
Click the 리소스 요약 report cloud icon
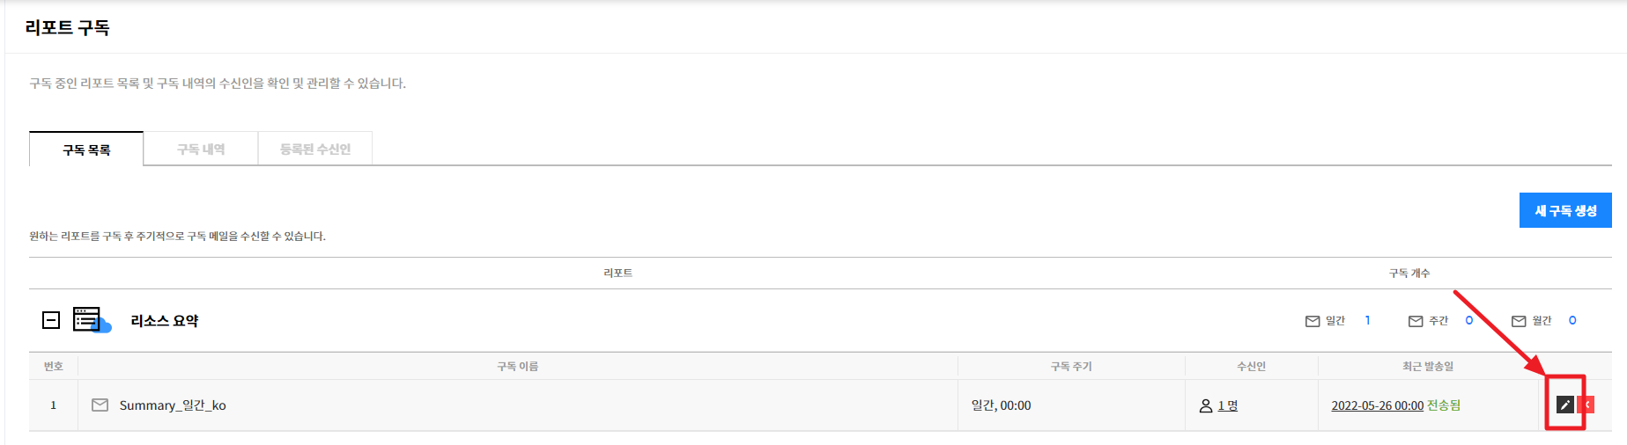point(92,320)
